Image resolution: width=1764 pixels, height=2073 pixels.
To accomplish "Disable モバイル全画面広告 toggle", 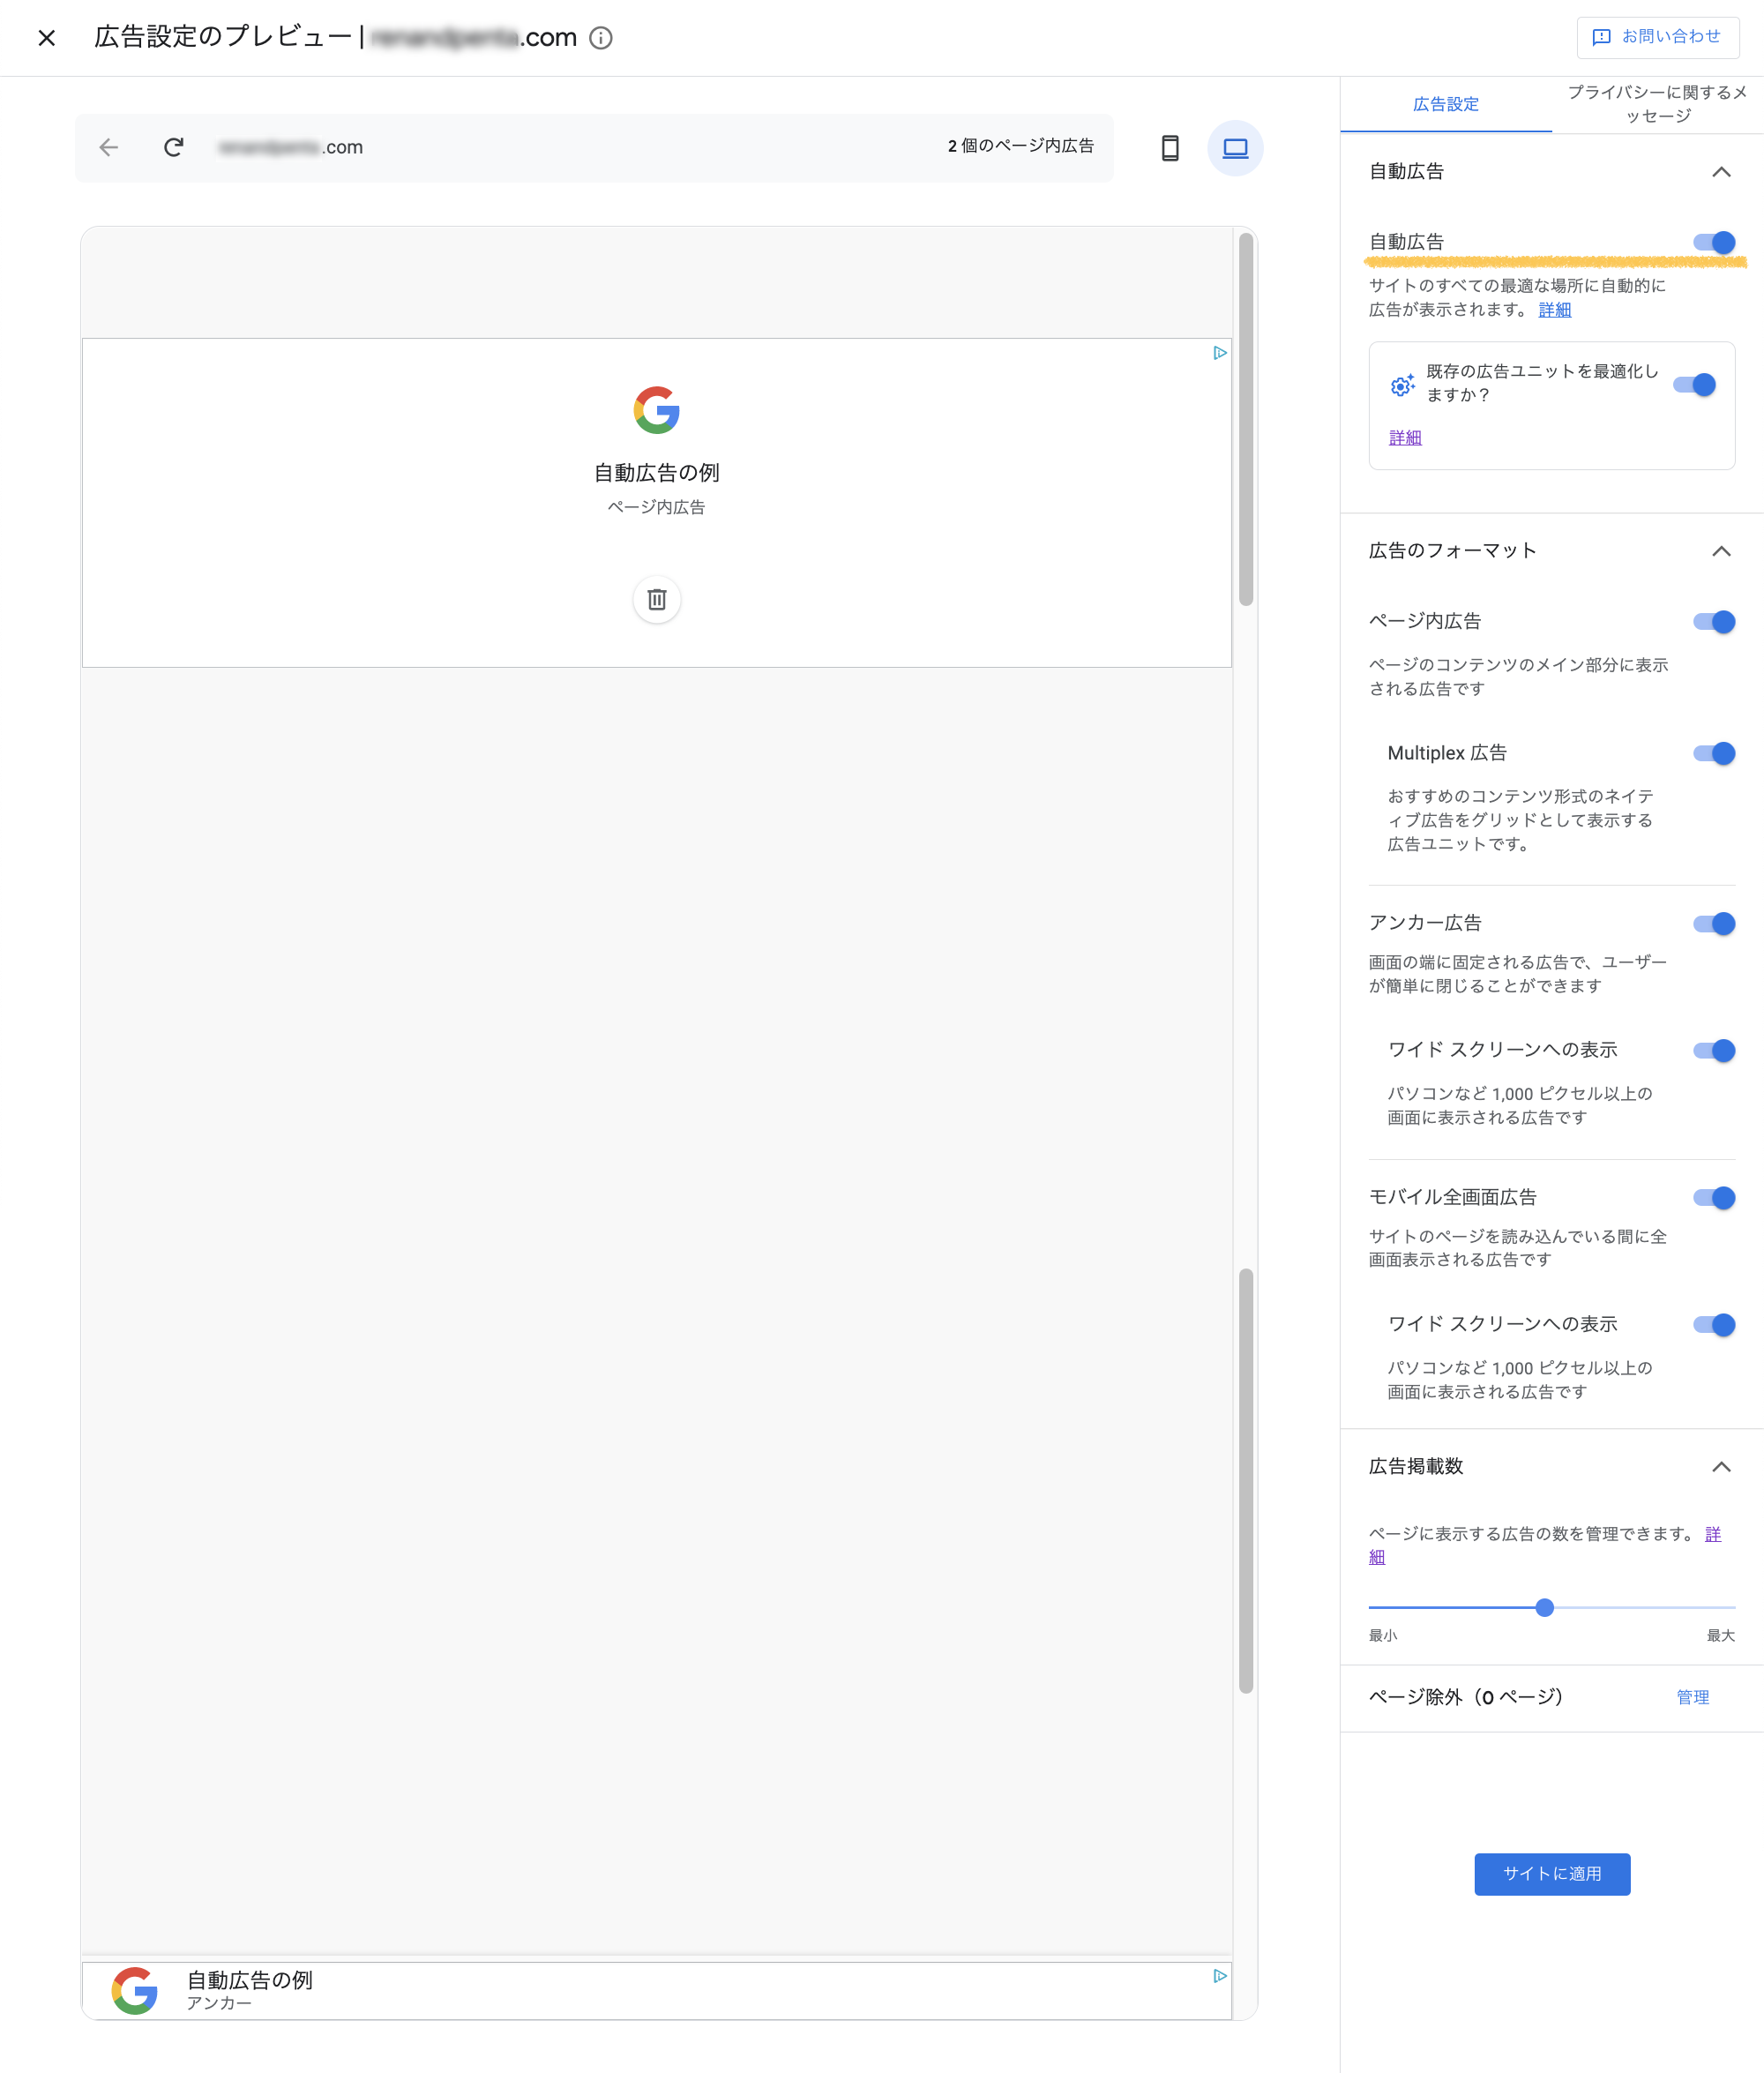I will (1714, 1198).
